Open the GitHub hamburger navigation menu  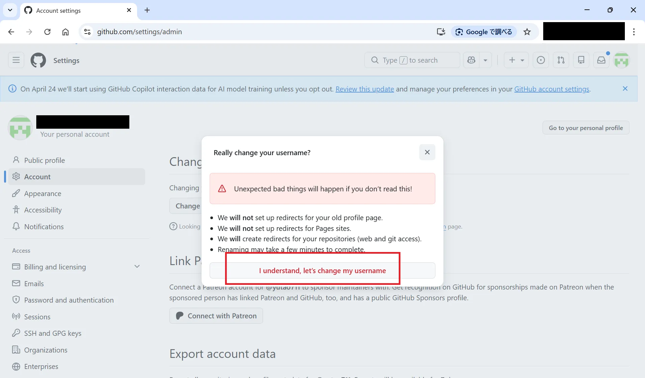16,60
